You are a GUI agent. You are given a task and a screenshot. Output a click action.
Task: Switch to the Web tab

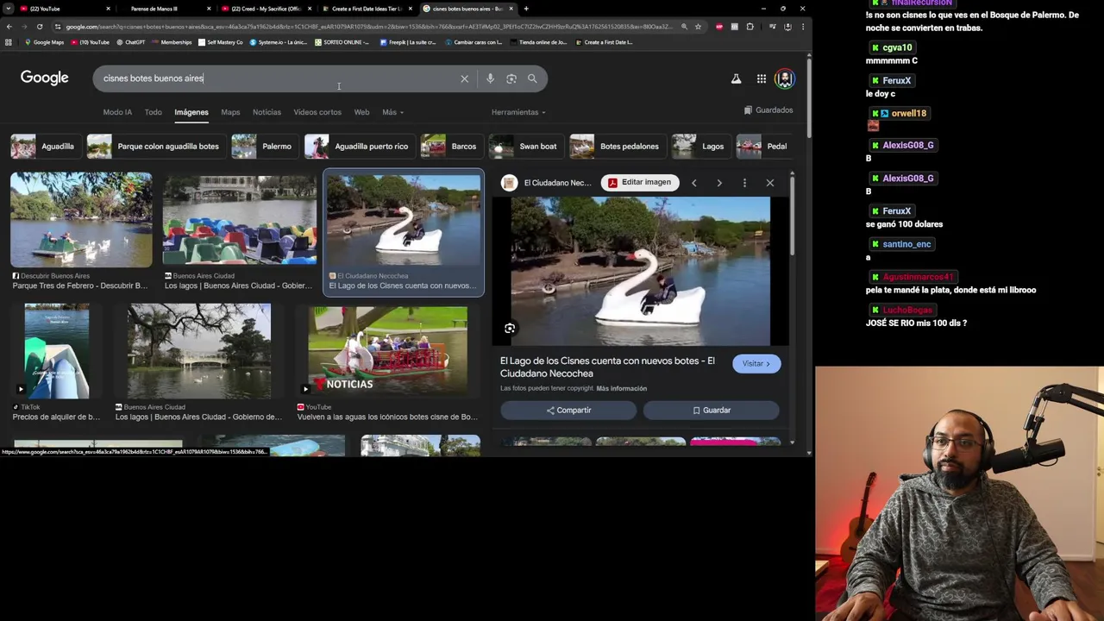point(361,112)
